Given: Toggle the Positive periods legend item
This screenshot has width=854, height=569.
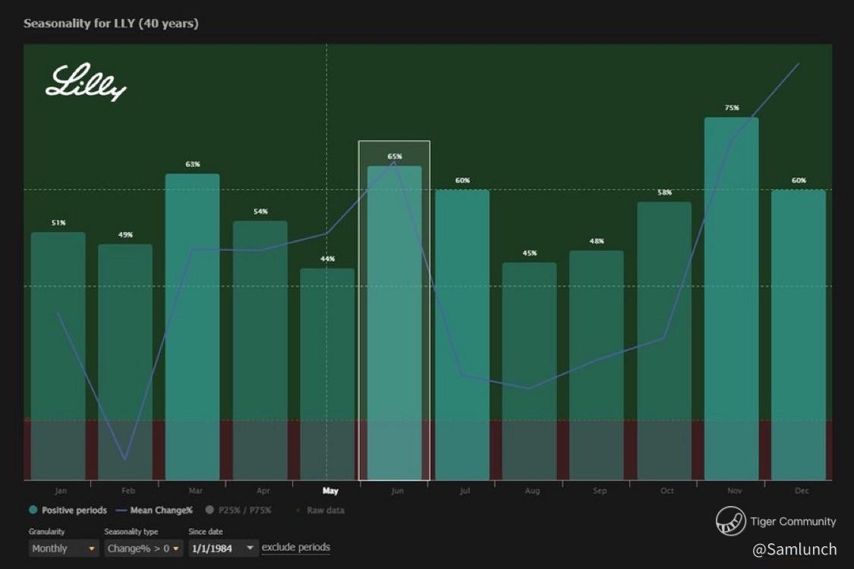Looking at the screenshot, I should (68, 510).
